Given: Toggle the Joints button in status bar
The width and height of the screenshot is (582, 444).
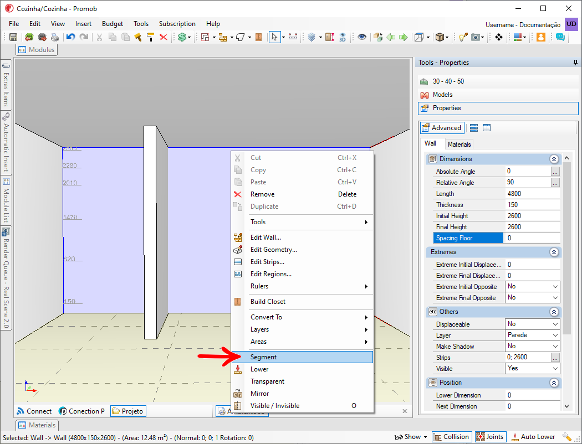Looking at the screenshot, I should tap(490, 437).
